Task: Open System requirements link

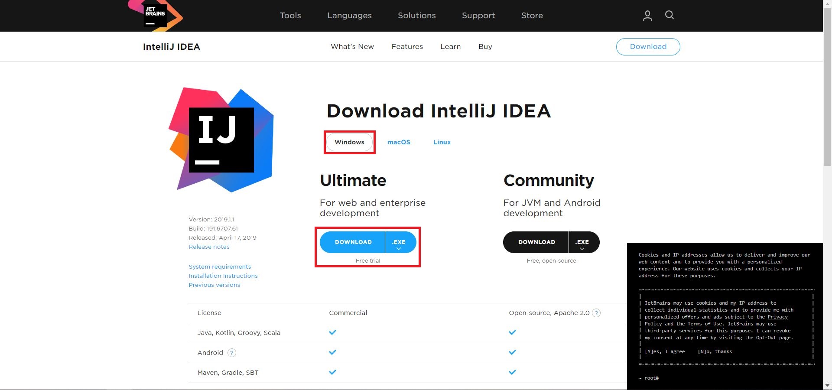Action: click(x=220, y=267)
